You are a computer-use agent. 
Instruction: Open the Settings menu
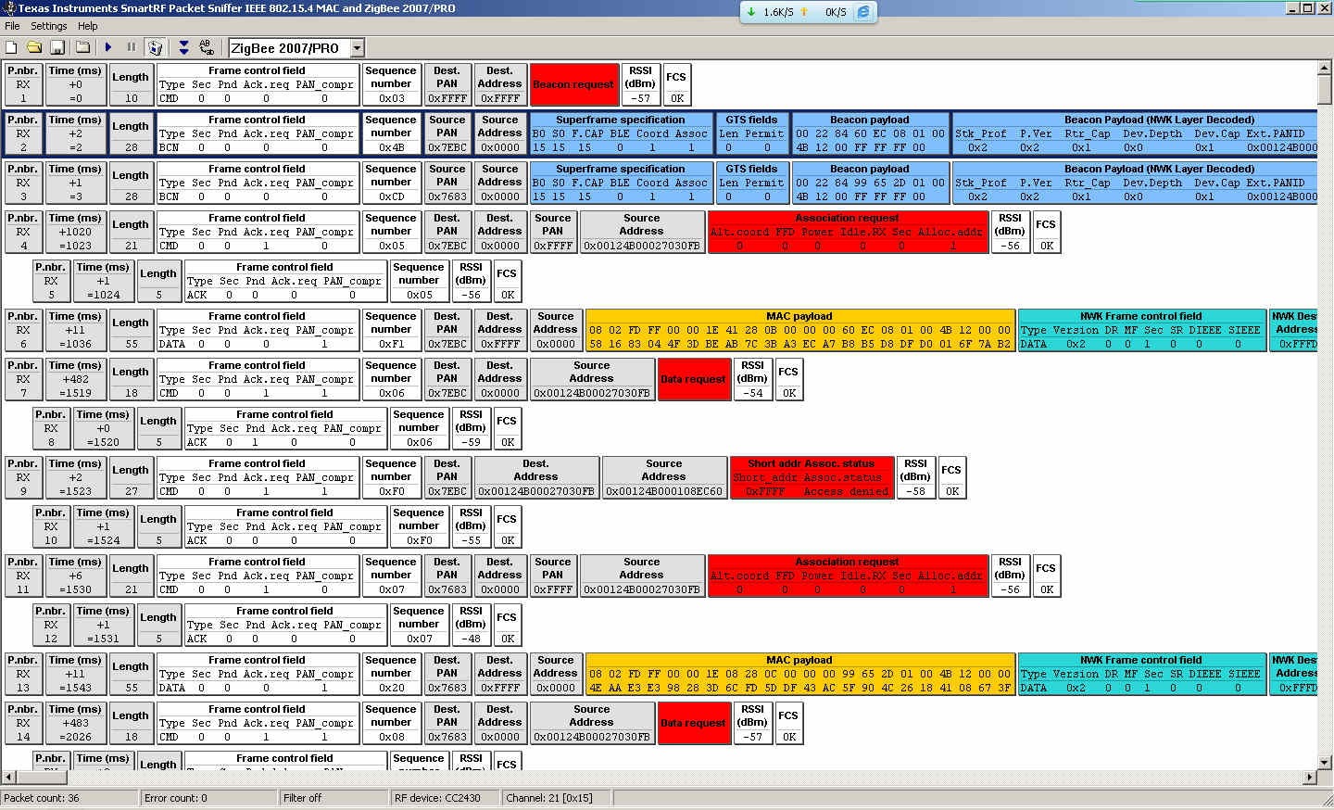tap(48, 26)
